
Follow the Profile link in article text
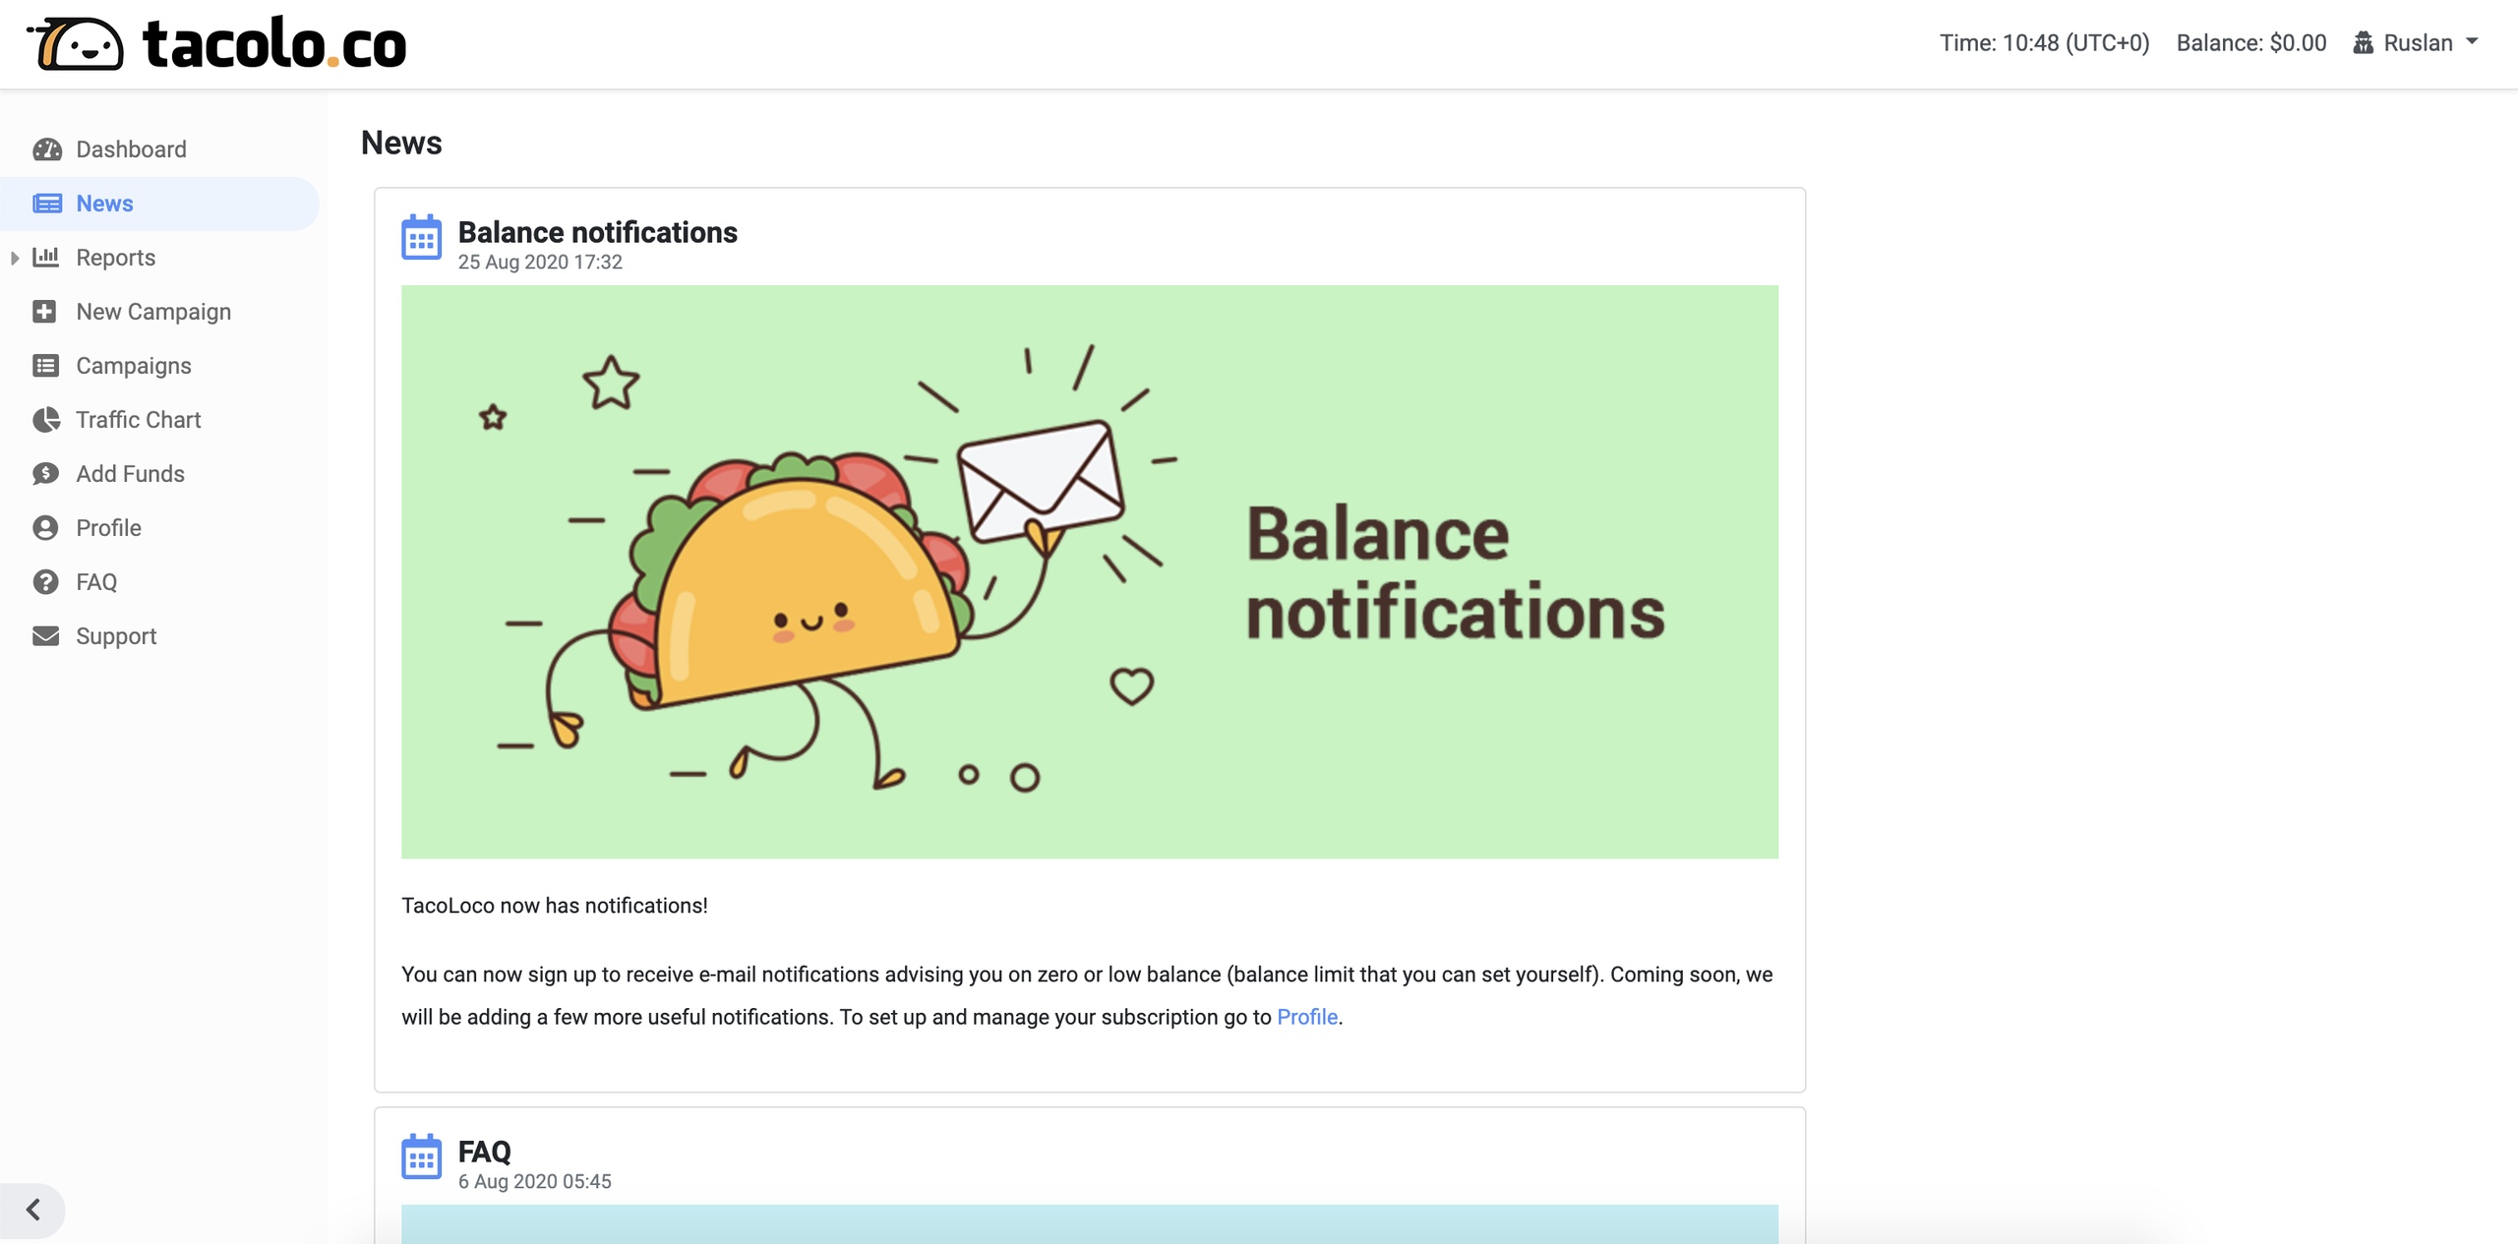[1306, 1017]
